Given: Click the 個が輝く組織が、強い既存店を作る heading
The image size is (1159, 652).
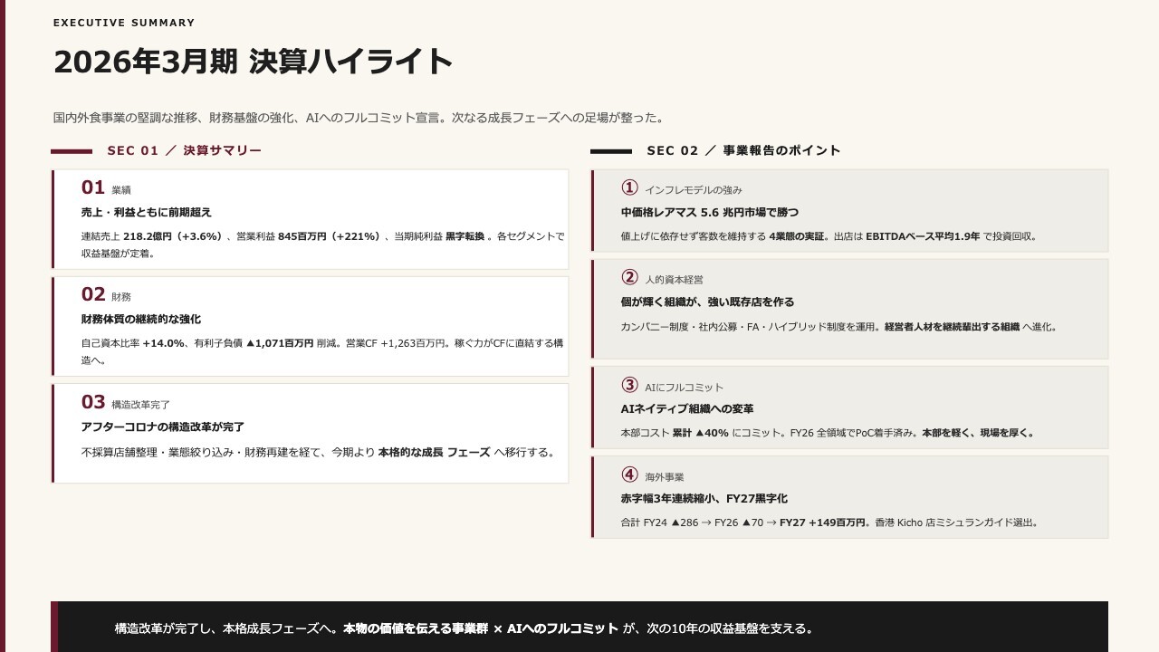Looking at the screenshot, I should (708, 302).
